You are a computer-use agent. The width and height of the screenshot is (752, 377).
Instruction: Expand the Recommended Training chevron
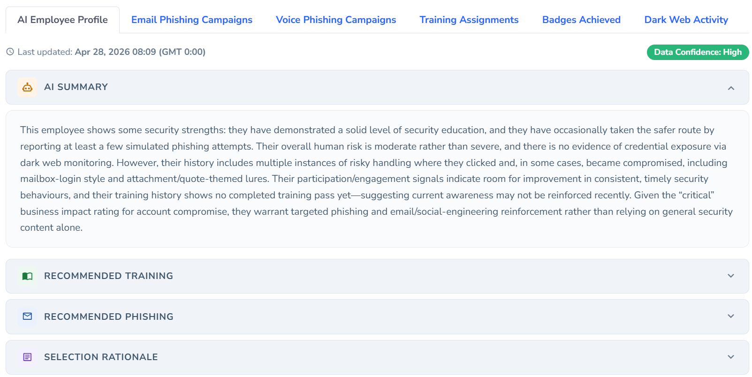coord(730,276)
